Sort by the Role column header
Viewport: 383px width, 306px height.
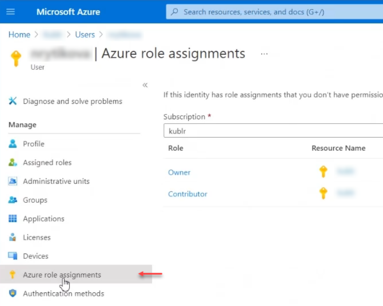click(175, 148)
